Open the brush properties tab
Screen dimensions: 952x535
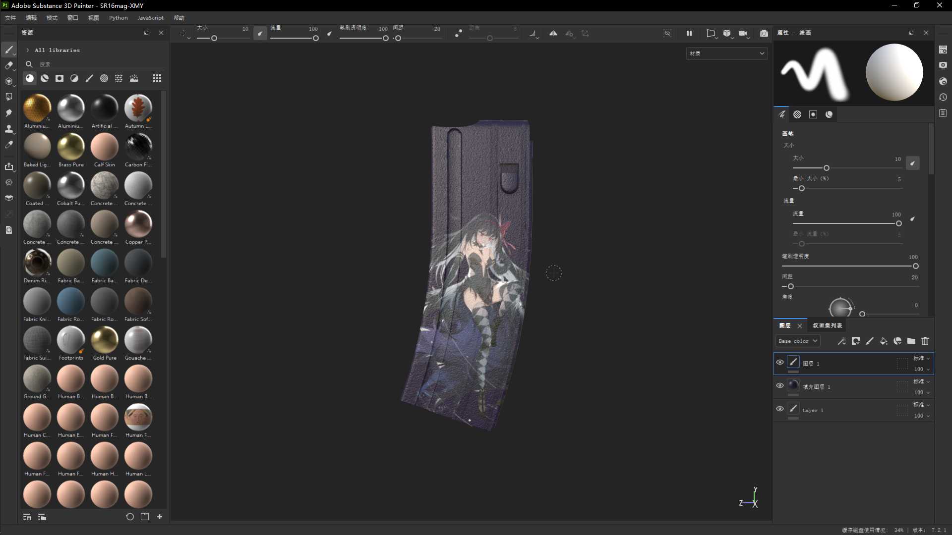[x=782, y=114]
